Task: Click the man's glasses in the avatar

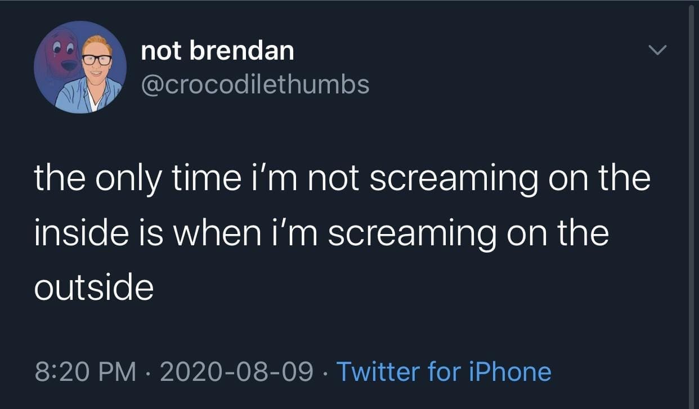Action: point(97,59)
